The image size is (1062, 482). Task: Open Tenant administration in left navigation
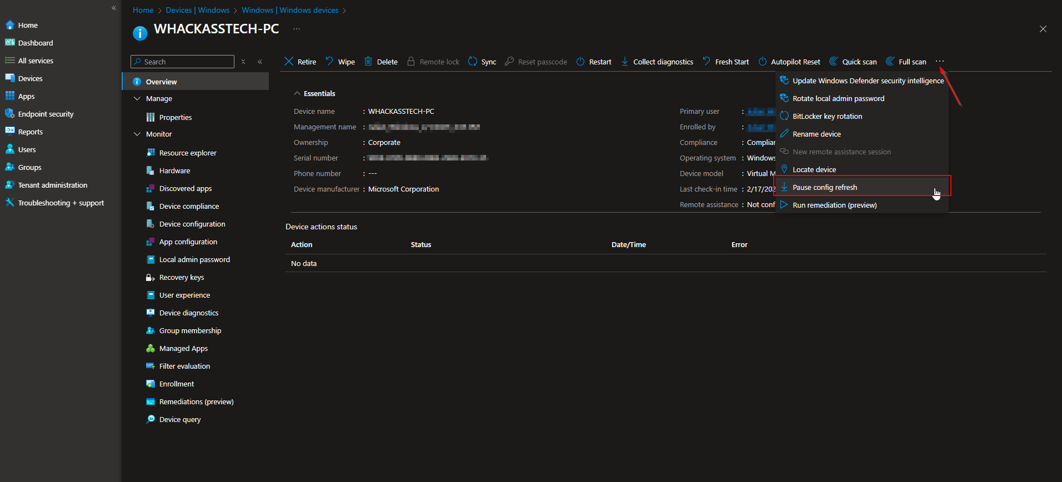46,185
